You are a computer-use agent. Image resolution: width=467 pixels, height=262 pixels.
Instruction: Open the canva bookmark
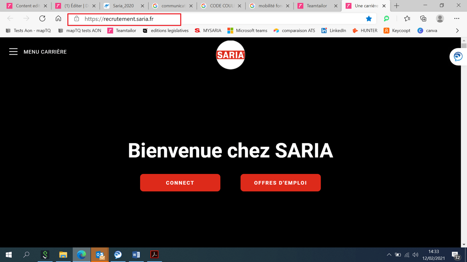click(427, 31)
